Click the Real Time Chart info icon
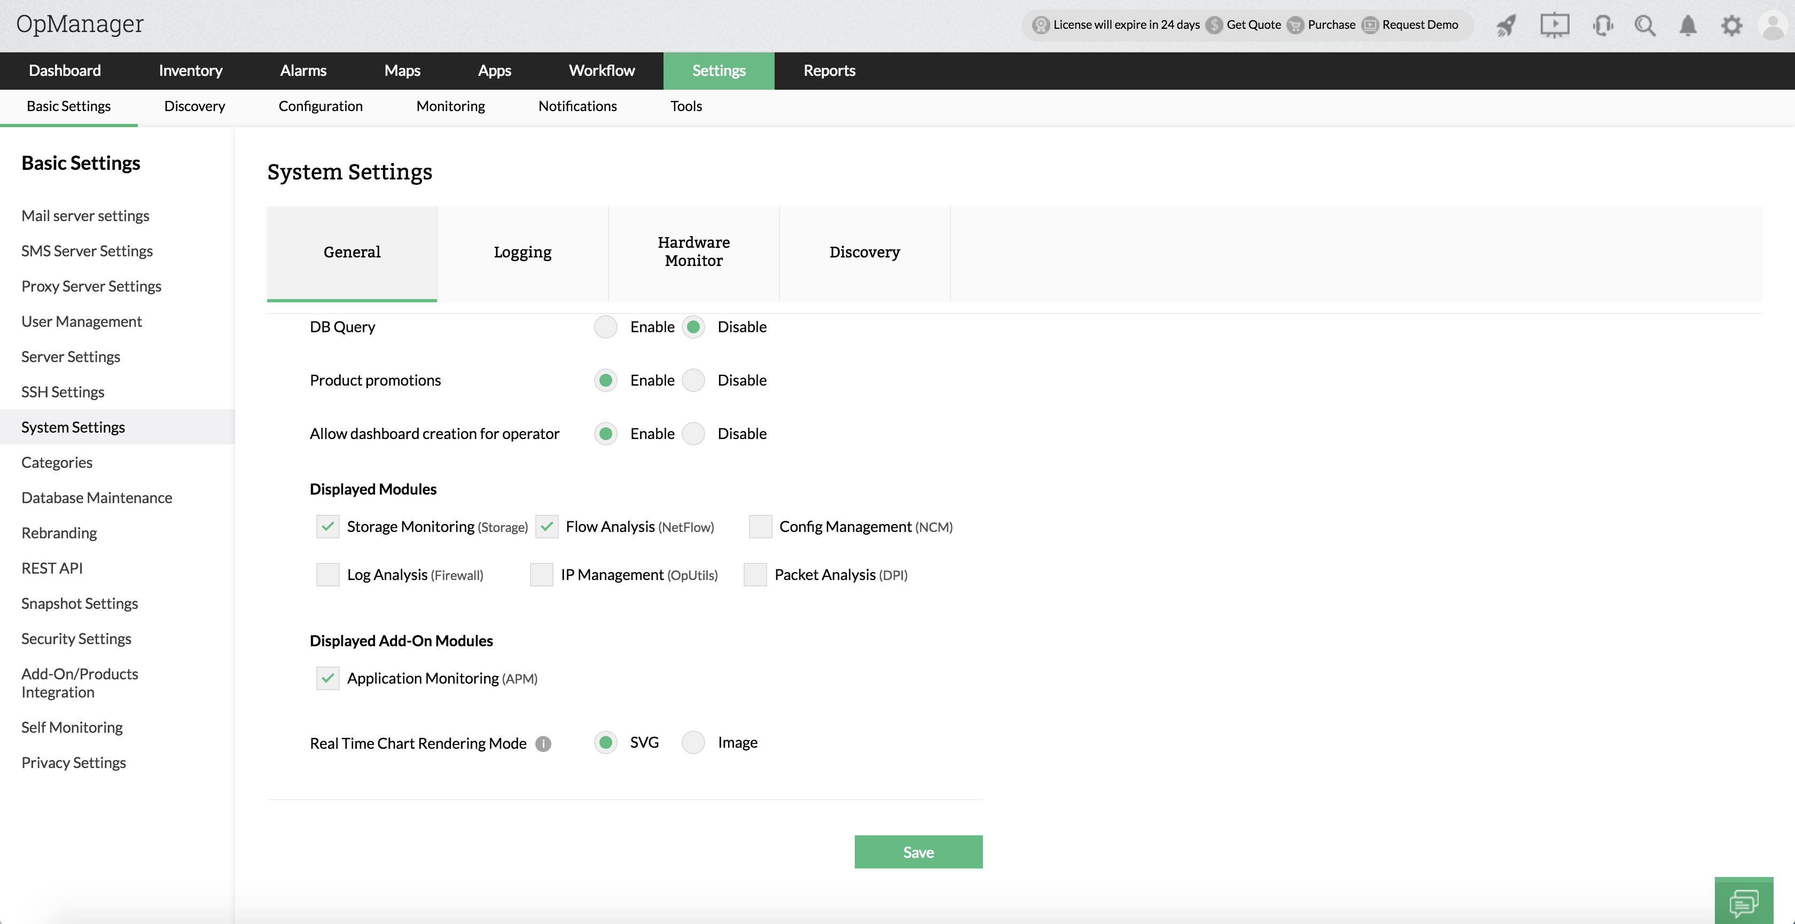This screenshot has width=1795, height=924. click(x=543, y=743)
